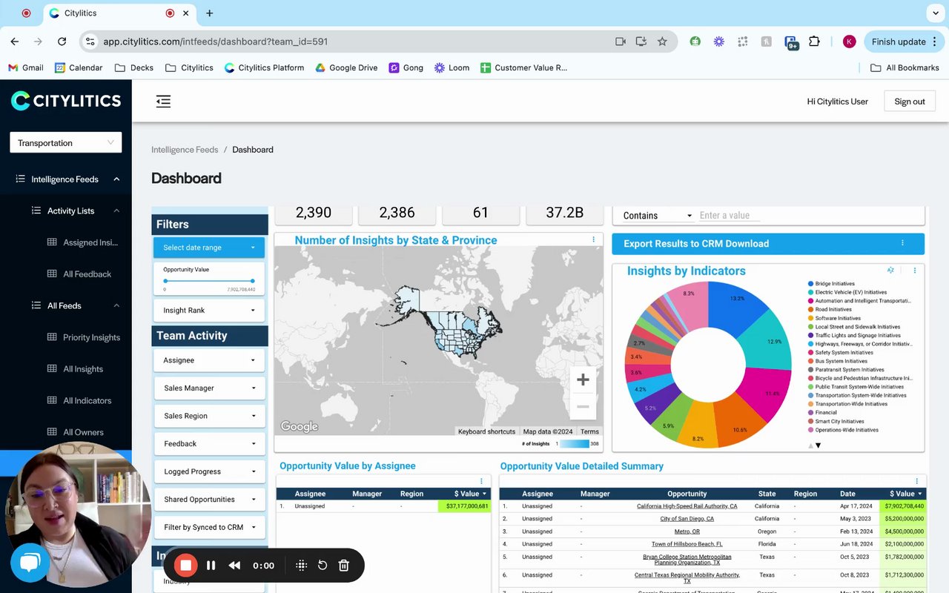Click the Opportunity Value slider's right handle

[x=253, y=281]
